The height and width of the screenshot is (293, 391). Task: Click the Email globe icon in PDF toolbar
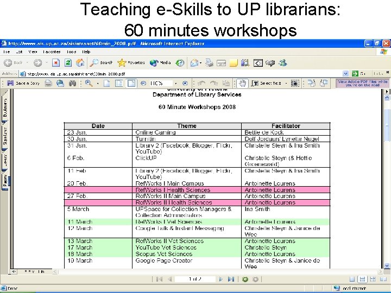(x=60, y=83)
